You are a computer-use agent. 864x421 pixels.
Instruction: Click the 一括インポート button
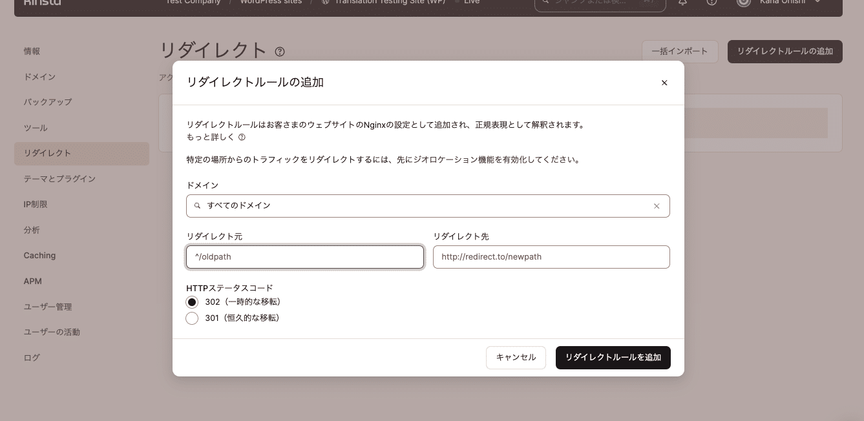[680, 51]
